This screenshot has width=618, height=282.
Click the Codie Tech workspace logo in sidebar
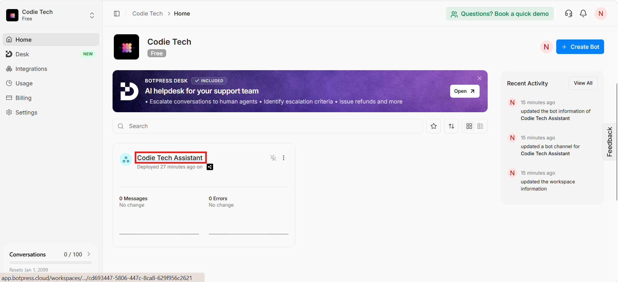(12, 15)
